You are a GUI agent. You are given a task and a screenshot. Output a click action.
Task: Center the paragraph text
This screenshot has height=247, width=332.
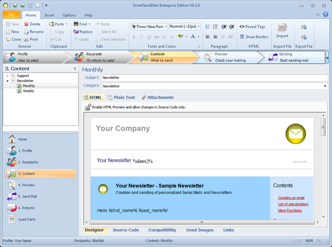[x=215, y=37]
